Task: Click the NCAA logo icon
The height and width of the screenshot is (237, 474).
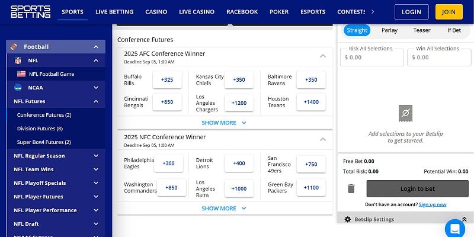Action: [x=18, y=88]
